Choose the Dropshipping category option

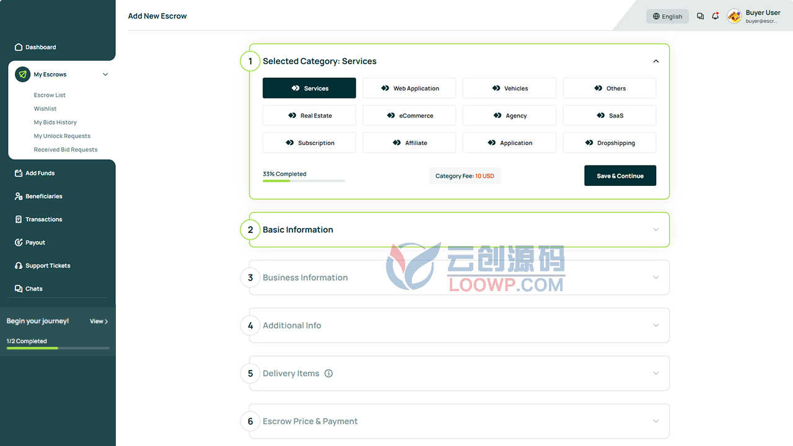[x=610, y=142]
